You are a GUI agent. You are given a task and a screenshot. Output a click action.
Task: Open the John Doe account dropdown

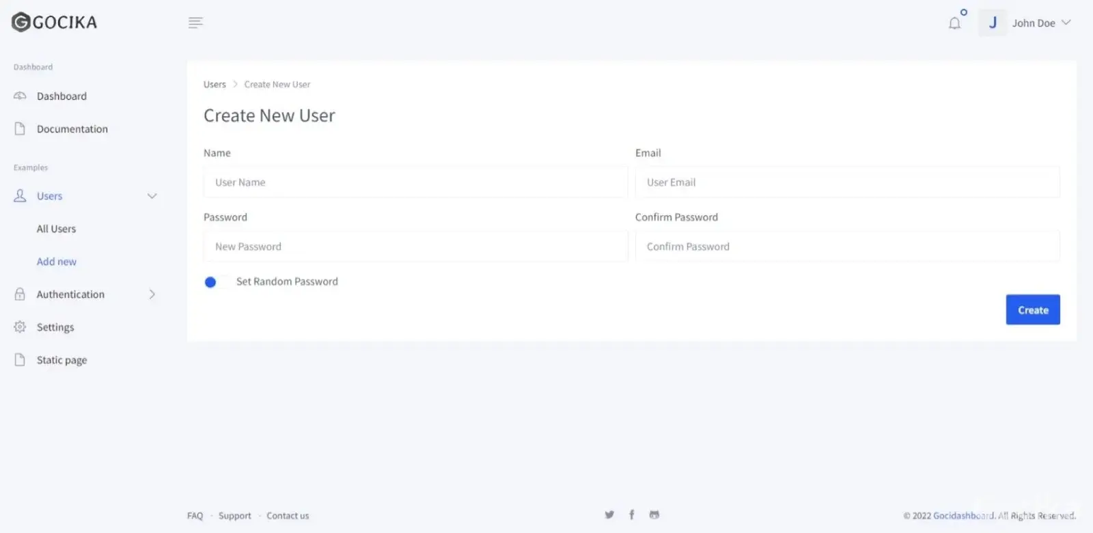click(x=1041, y=23)
